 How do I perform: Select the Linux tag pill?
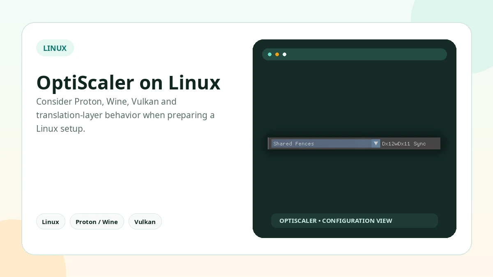51,222
